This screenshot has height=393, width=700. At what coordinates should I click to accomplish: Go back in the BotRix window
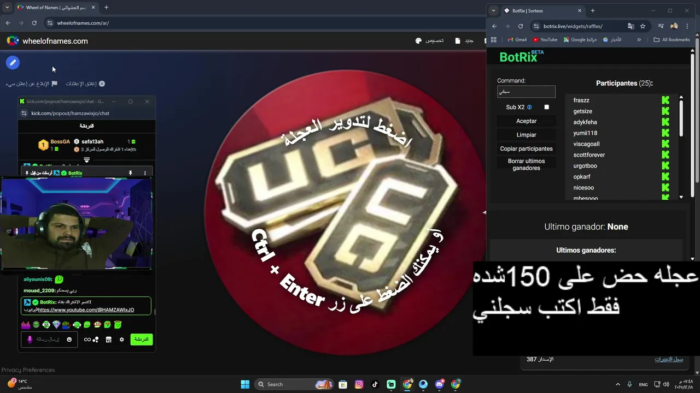[x=494, y=26]
